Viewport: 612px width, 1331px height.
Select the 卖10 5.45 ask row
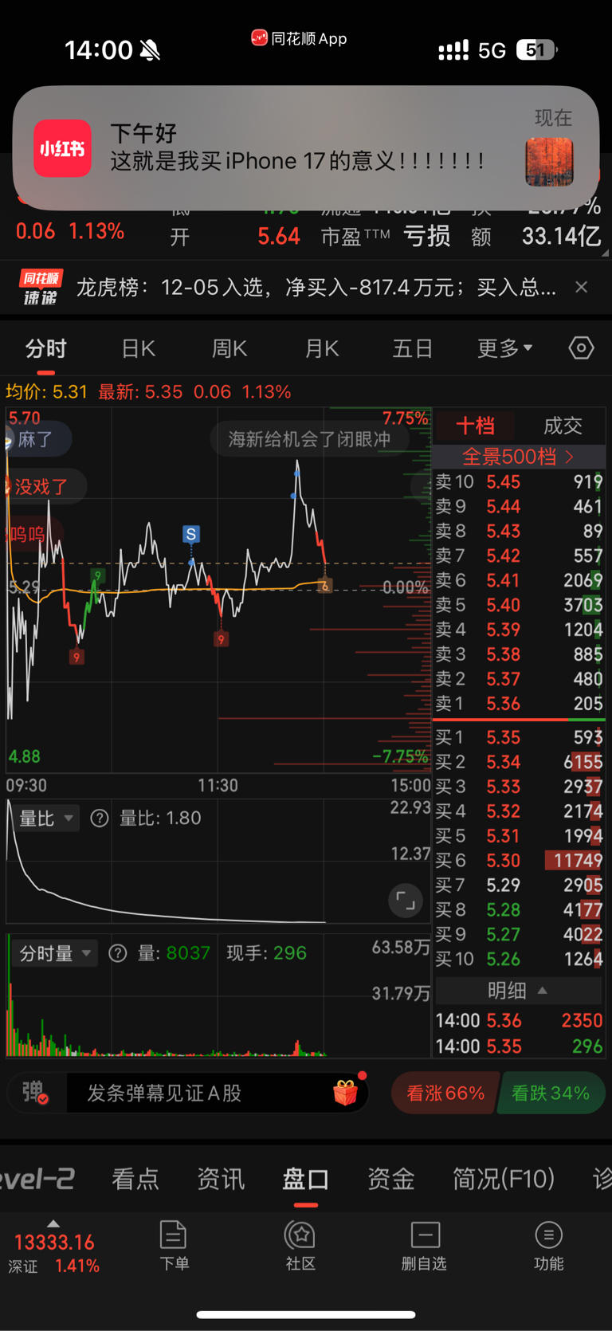coord(519,481)
